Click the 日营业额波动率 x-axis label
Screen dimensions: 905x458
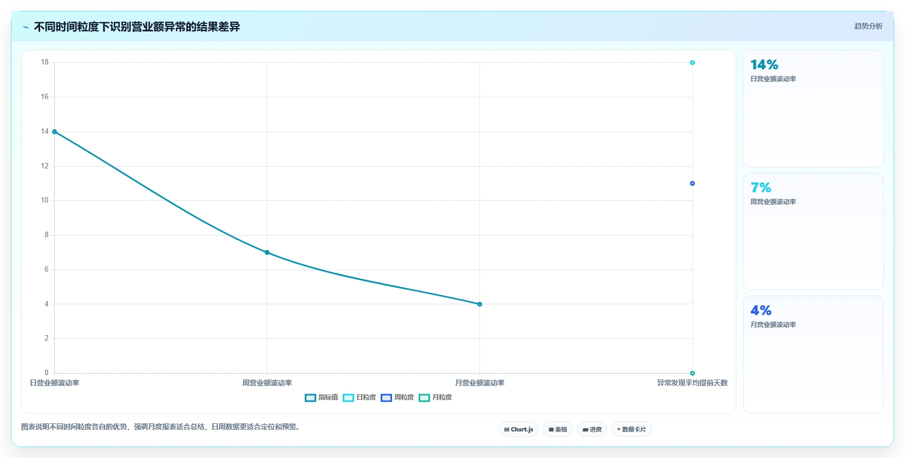pos(54,383)
